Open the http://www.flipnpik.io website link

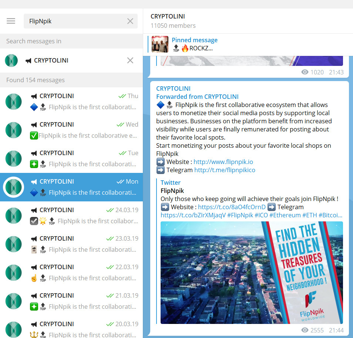pyautogui.click(x=223, y=162)
